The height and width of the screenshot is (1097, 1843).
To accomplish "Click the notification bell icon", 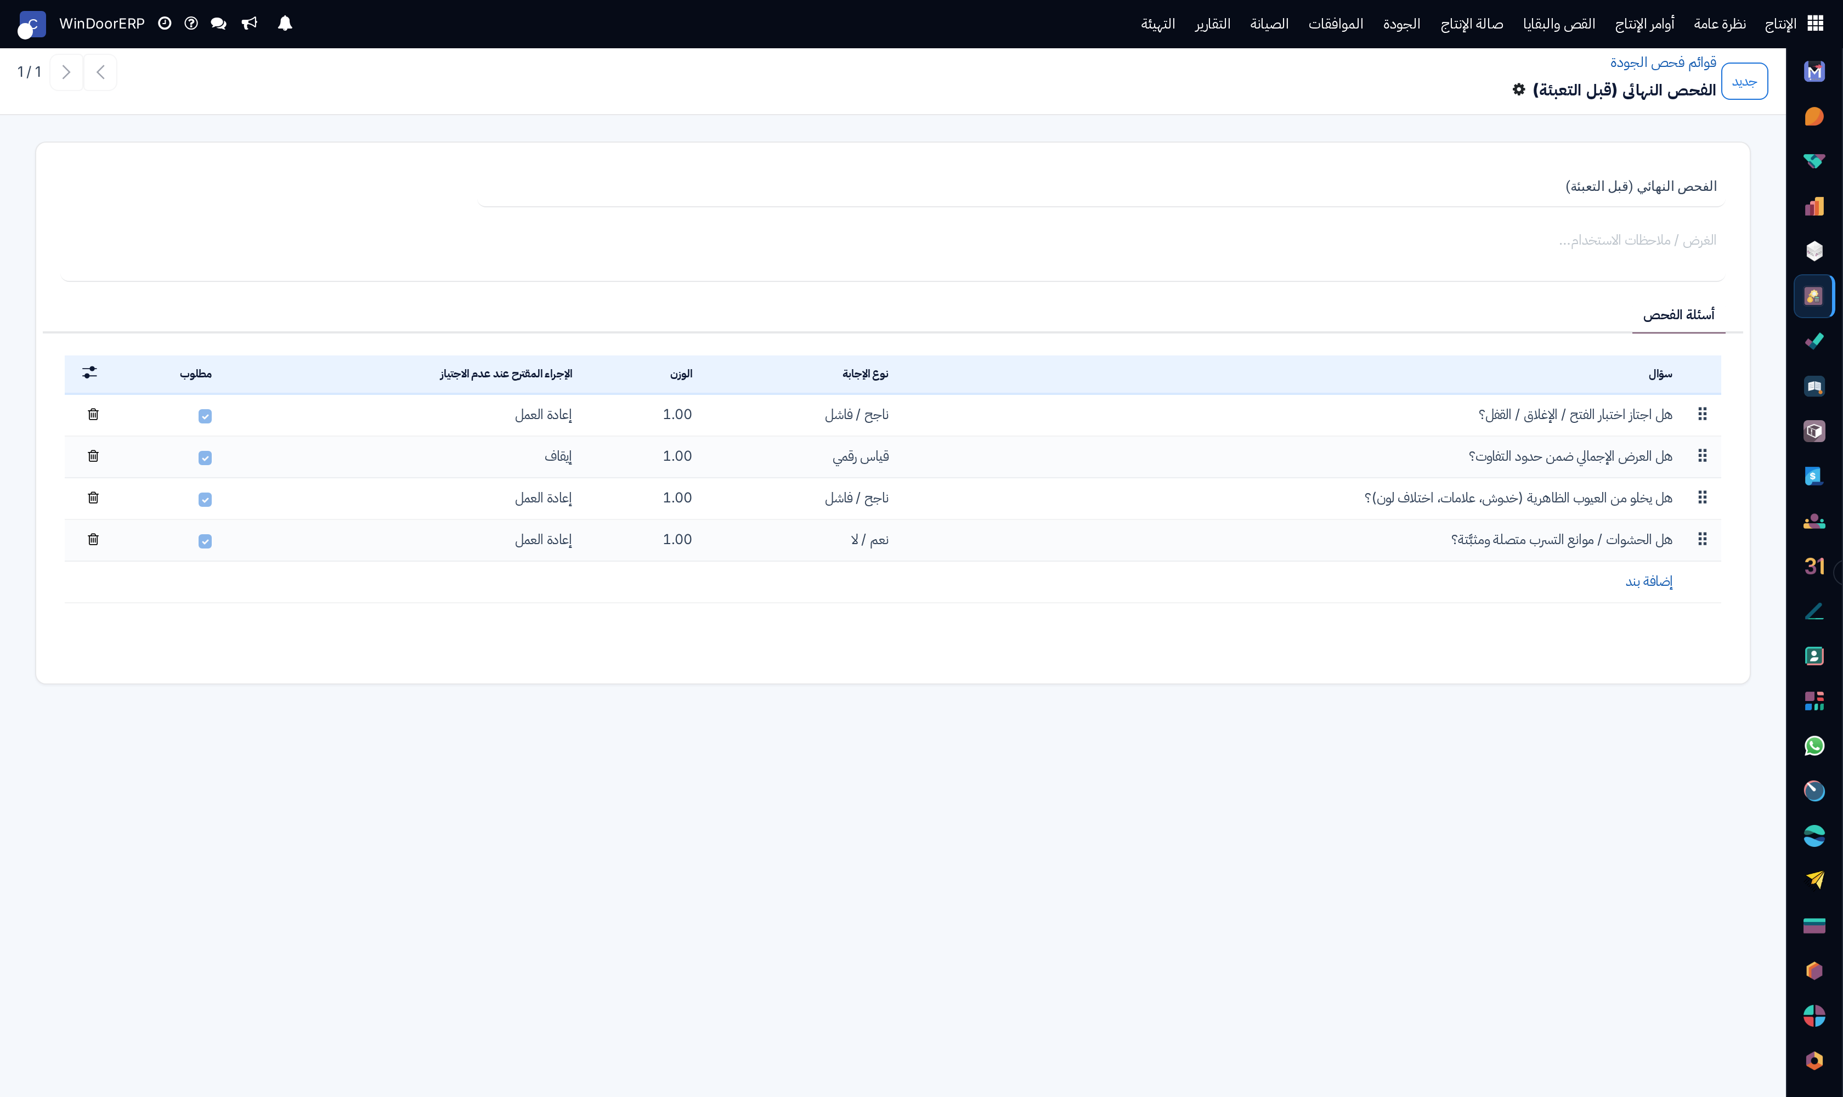I will (285, 24).
